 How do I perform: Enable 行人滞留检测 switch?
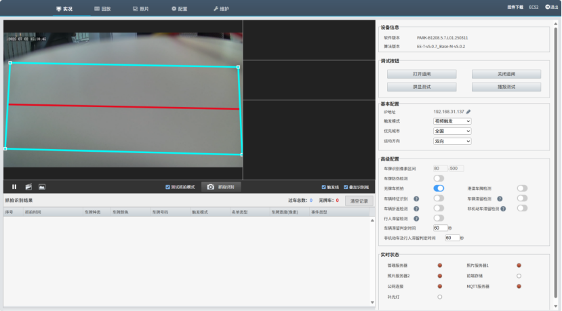click(439, 218)
